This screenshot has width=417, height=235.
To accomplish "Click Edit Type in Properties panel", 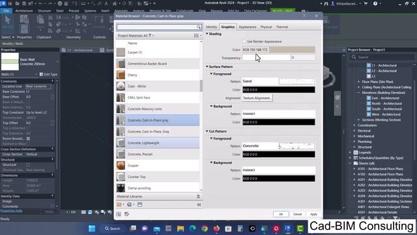I will 48,74.
